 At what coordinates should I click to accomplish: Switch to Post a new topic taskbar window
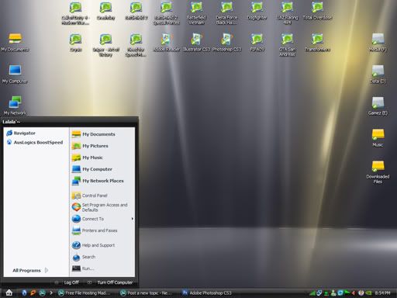[146, 293]
